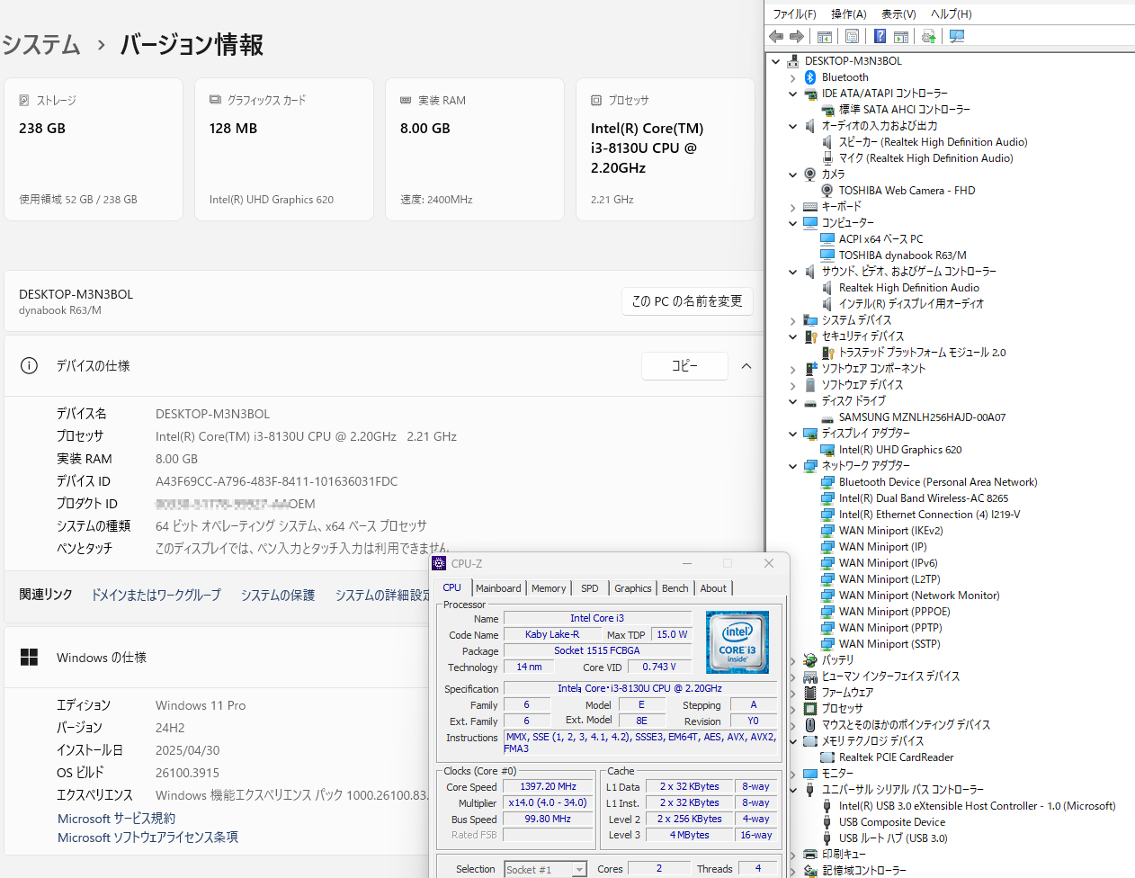Click the Forward arrow in Device Manager toolbar
The image size is (1135, 878).
(x=797, y=36)
